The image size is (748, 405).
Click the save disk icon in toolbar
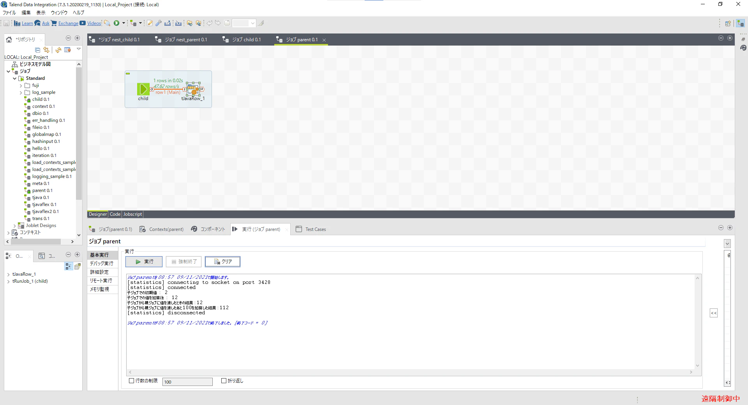[x=7, y=23]
